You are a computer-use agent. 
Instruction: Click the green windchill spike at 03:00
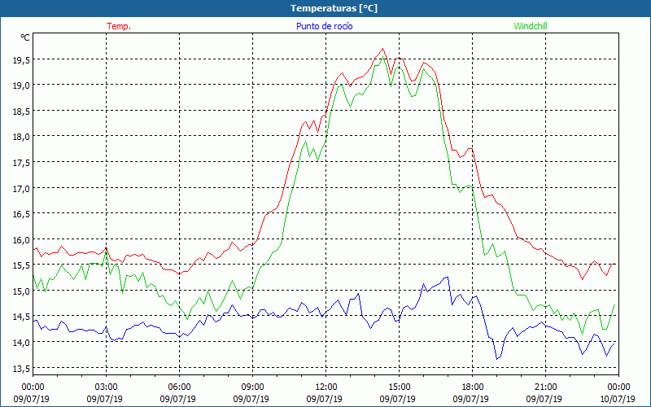click(107, 250)
